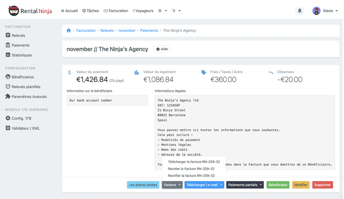Expand the Alexis user menu arrow
Screen dimensions: 344x199
337,11
